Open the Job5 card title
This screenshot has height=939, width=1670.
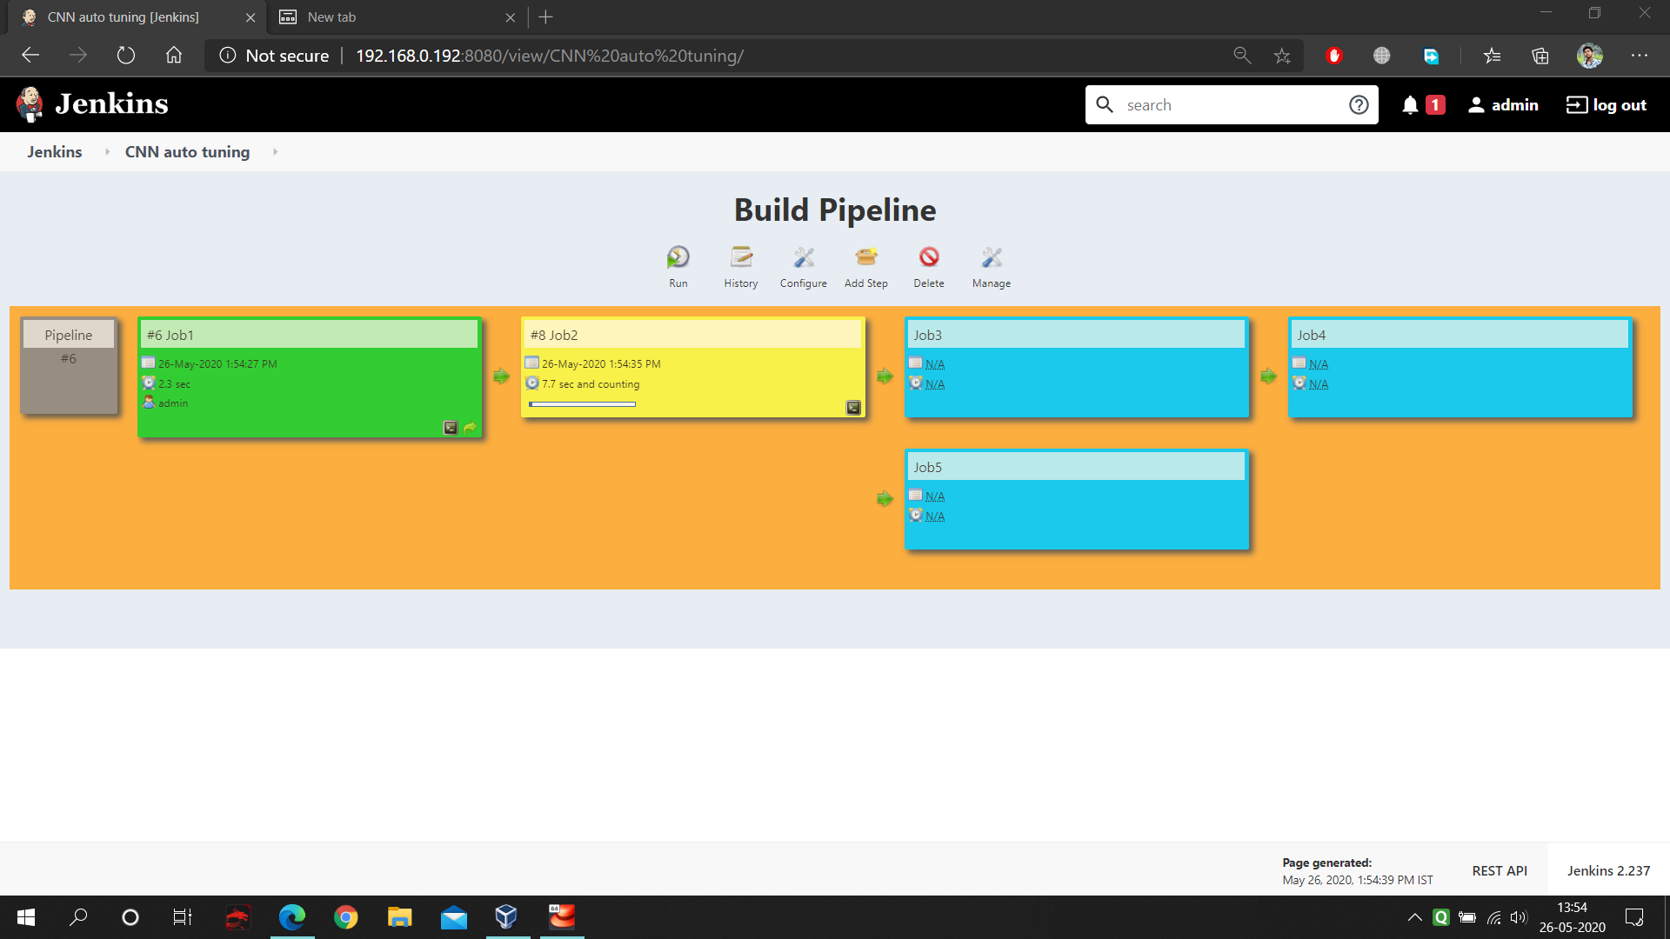coord(927,467)
